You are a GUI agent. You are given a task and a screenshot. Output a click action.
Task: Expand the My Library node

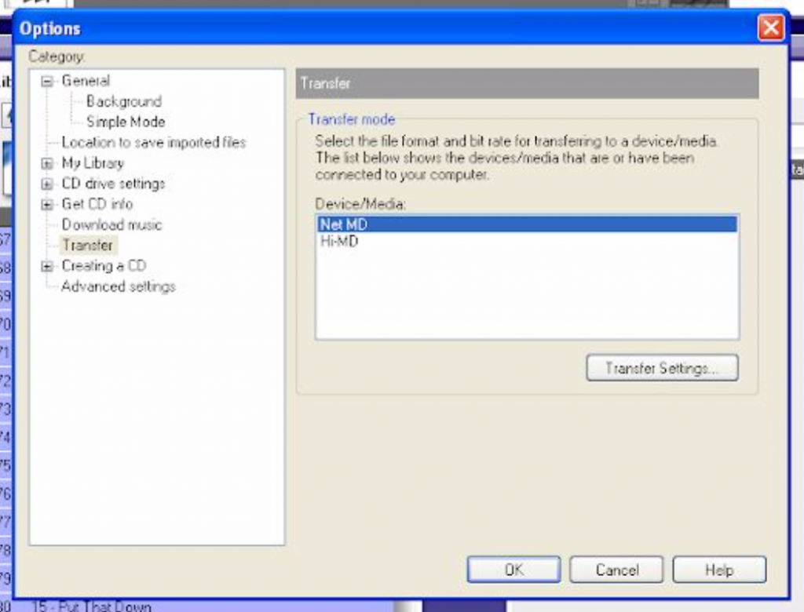pyautogui.click(x=48, y=163)
